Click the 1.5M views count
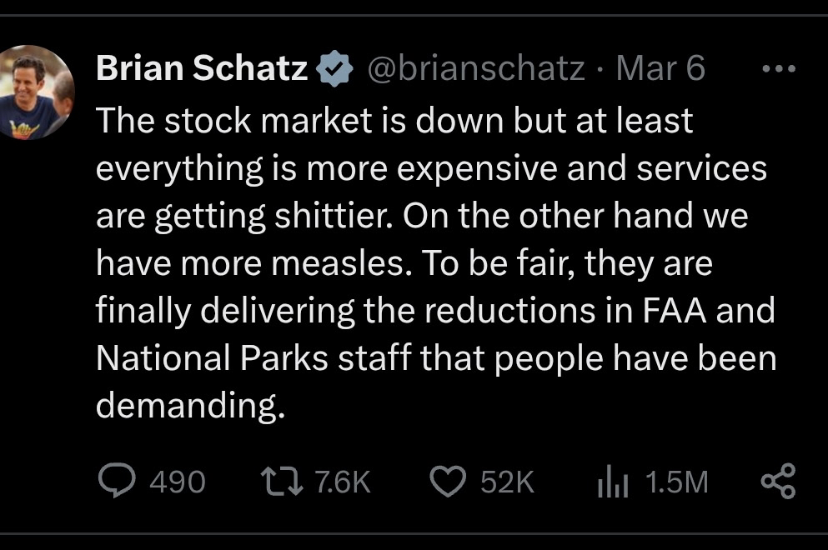The image size is (828, 550). tap(676, 482)
